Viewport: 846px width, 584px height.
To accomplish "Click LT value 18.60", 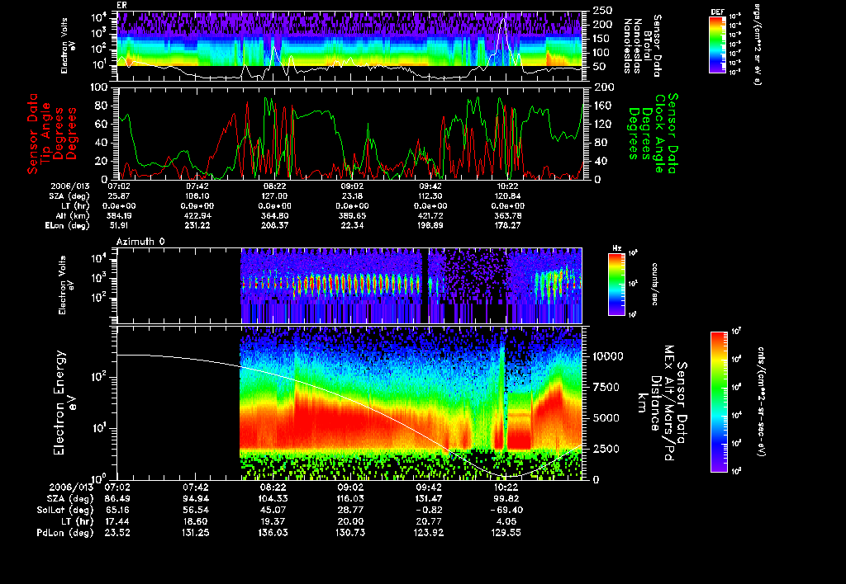I will [x=195, y=521].
